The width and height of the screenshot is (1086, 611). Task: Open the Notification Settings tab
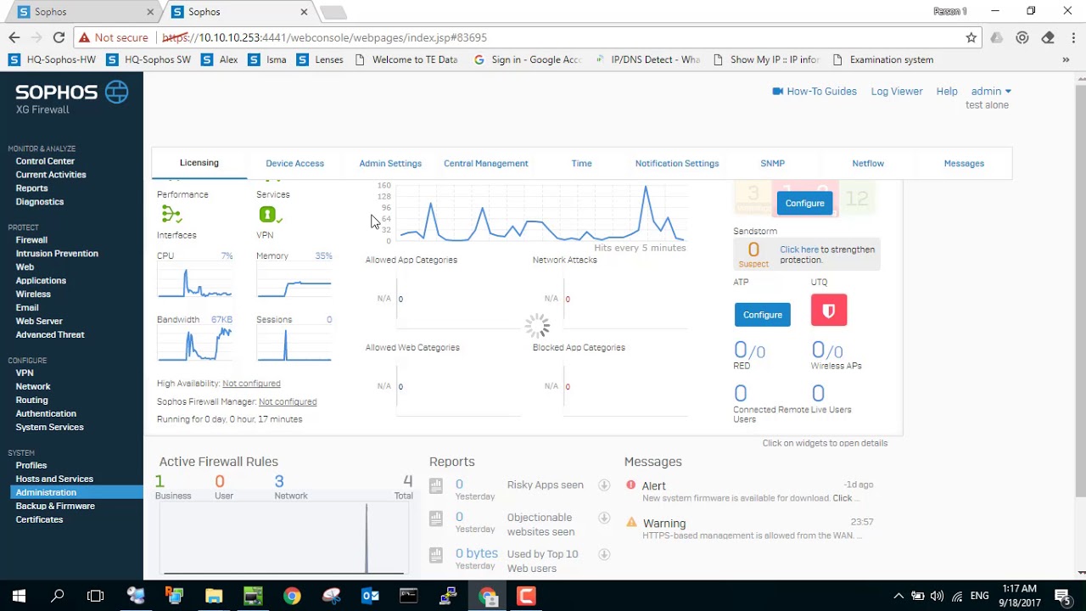(x=677, y=163)
